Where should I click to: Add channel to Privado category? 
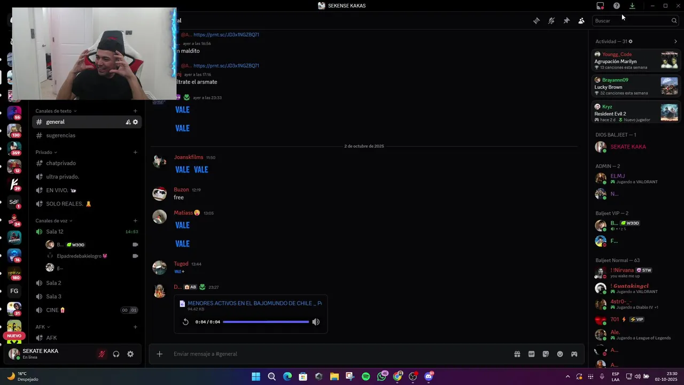135,152
